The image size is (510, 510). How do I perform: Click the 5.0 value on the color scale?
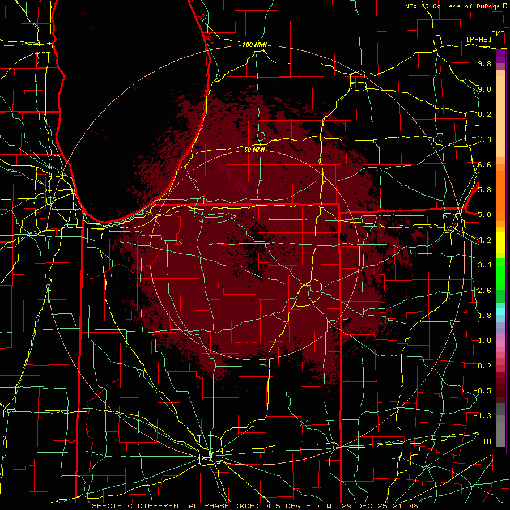[484, 215]
